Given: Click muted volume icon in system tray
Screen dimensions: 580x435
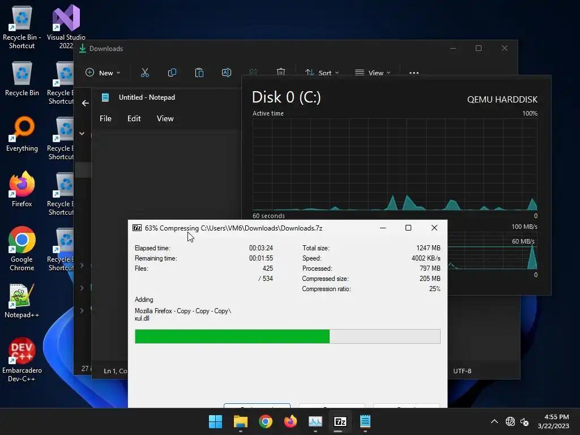Looking at the screenshot, I should (x=524, y=421).
